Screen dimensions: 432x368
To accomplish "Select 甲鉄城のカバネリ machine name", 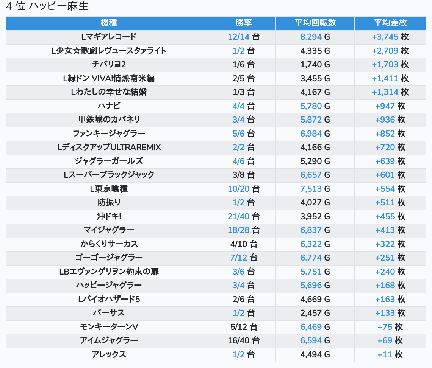I will (x=109, y=120).
